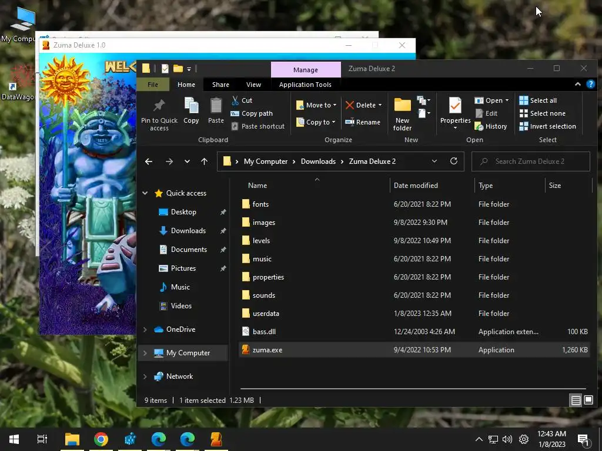Sort files by Date modified column
This screenshot has width=602, height=451.
416,186
